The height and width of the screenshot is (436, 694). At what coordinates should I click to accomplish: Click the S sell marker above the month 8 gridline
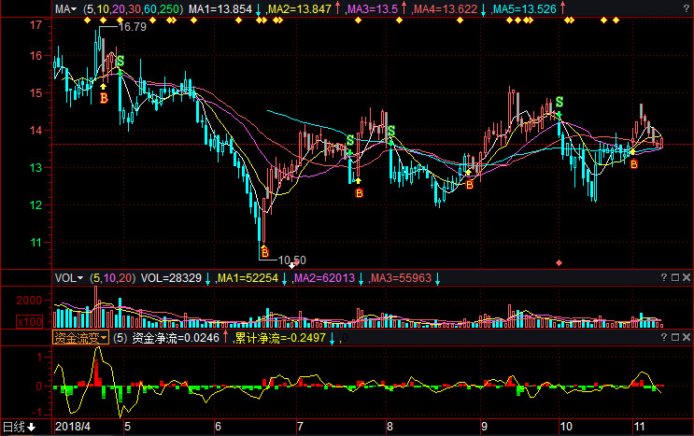point(390,131)
